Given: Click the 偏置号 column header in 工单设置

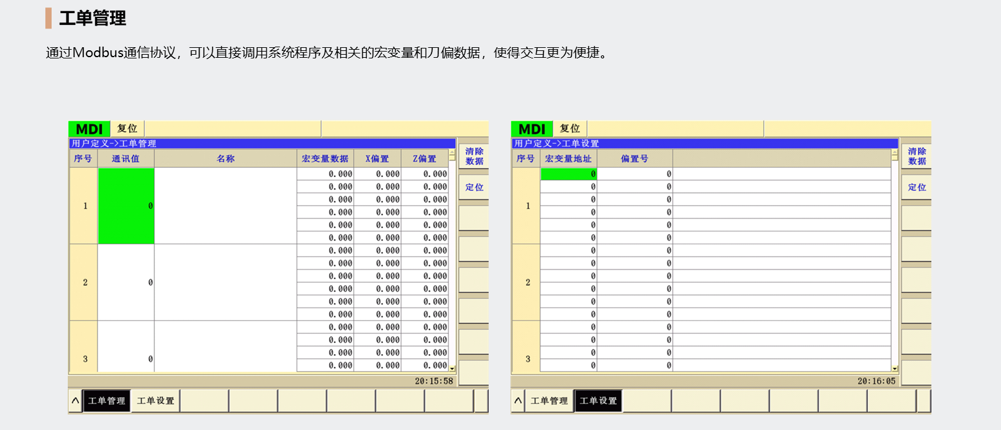Looking at the screenshot, I should coord(634,158).
